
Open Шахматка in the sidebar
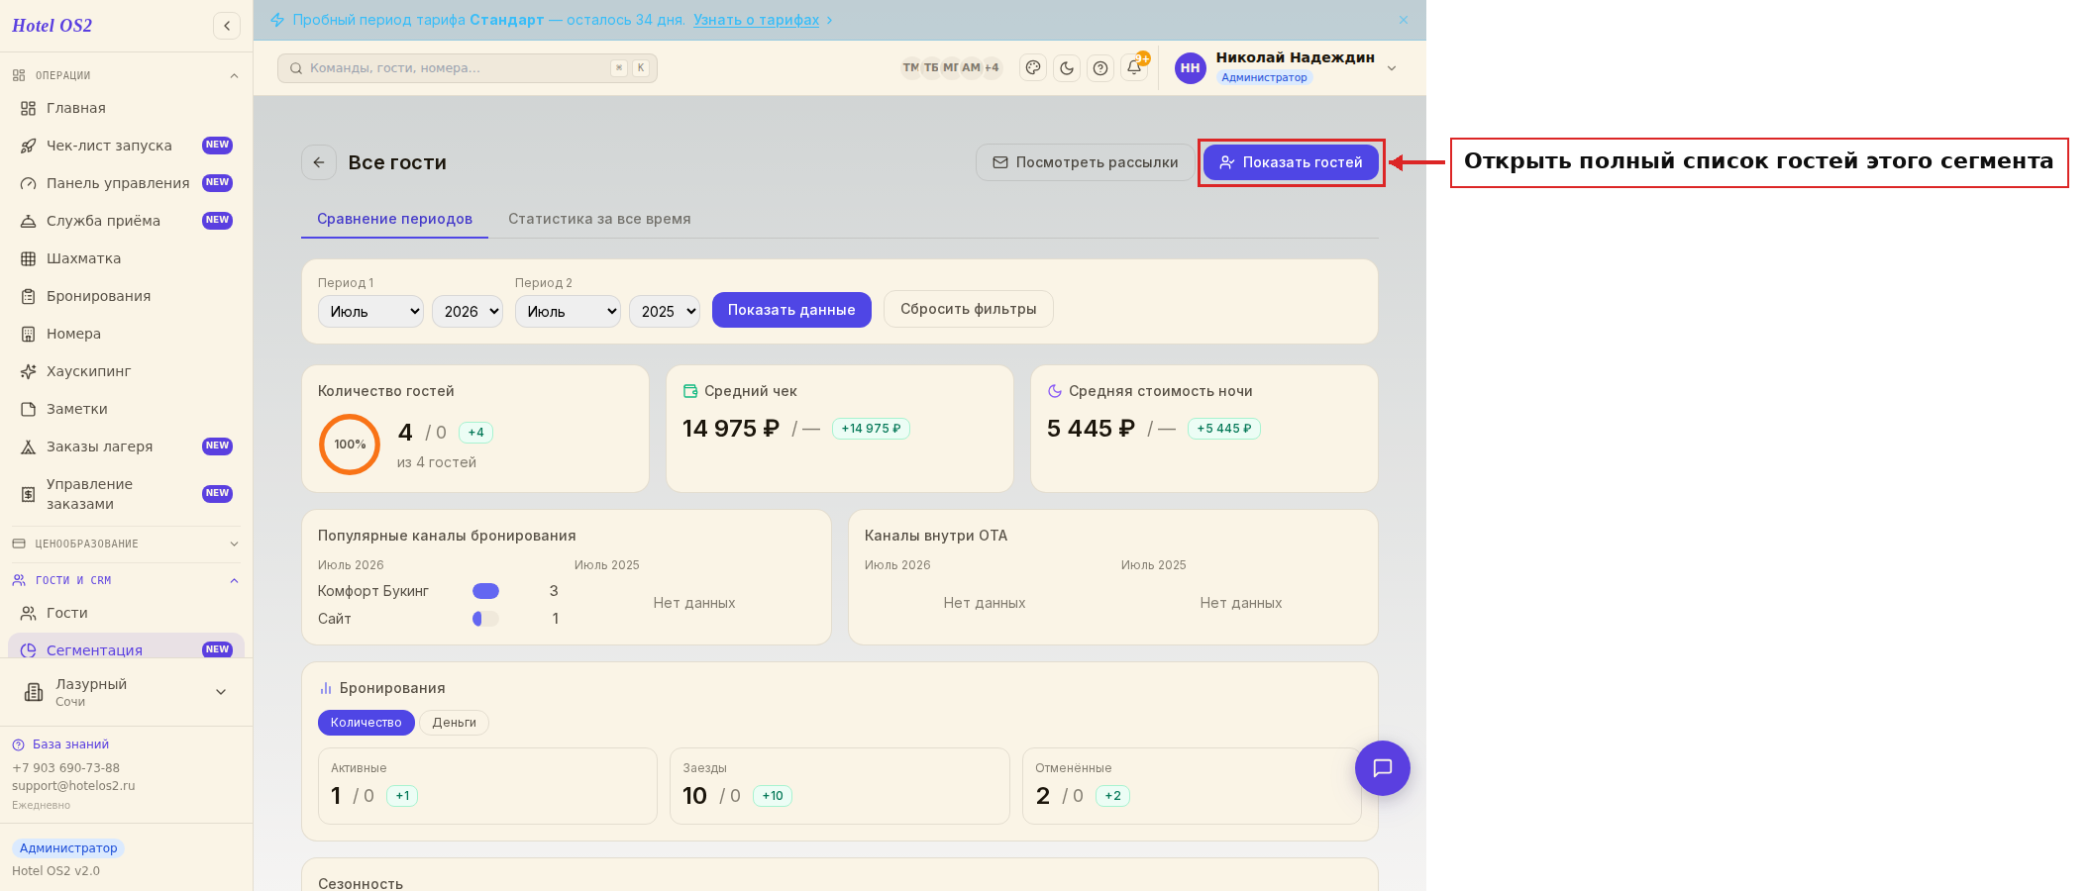(x=126, y=258)
